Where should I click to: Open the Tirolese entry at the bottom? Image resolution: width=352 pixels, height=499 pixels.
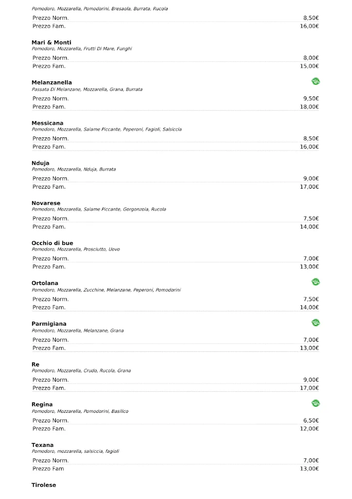click(44, 485)
